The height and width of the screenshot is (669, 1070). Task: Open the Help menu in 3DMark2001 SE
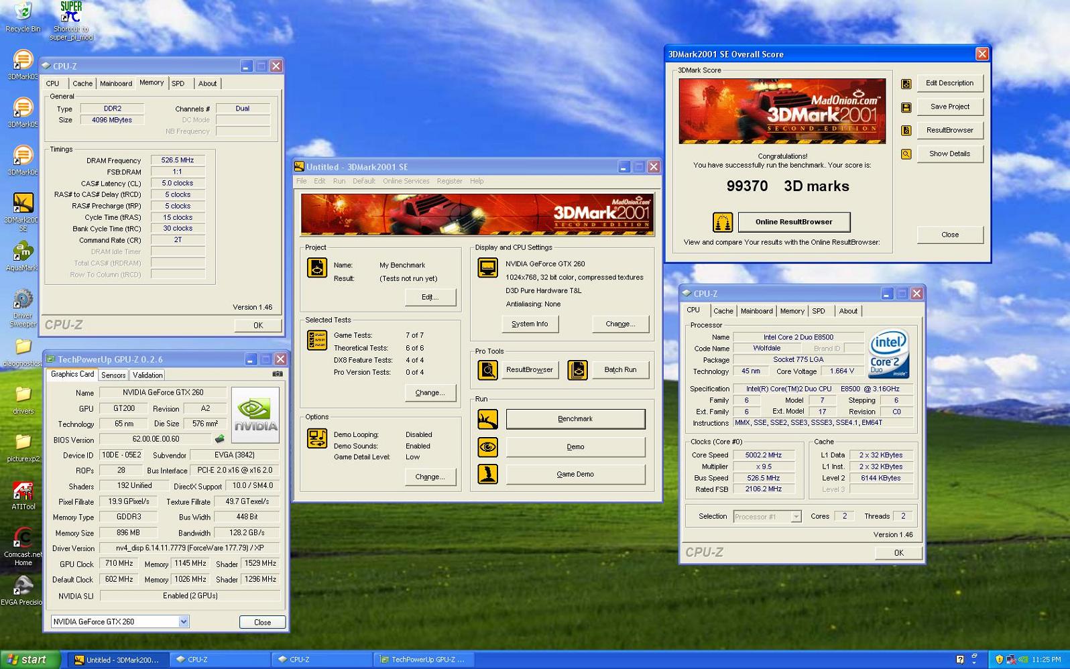point(477,181)
